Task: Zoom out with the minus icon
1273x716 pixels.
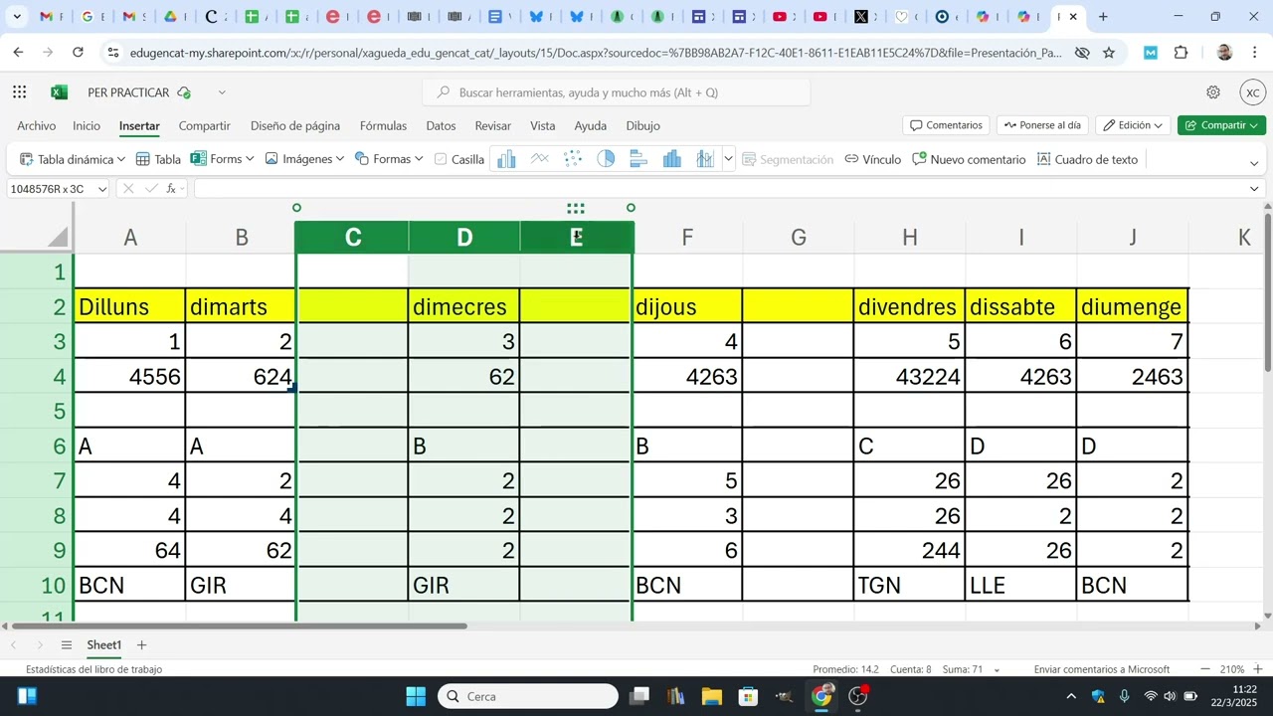Action: click(1205, 669)
